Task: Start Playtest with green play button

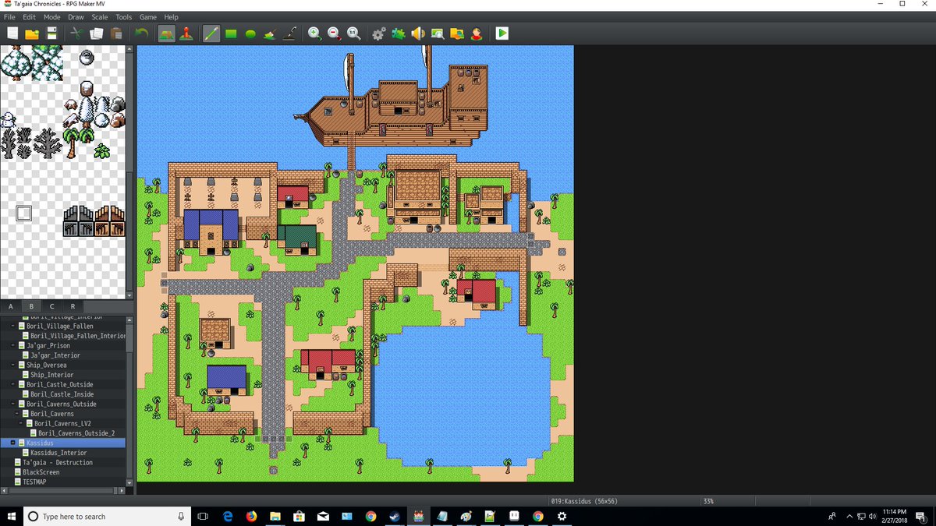Action: coord(502,34)
